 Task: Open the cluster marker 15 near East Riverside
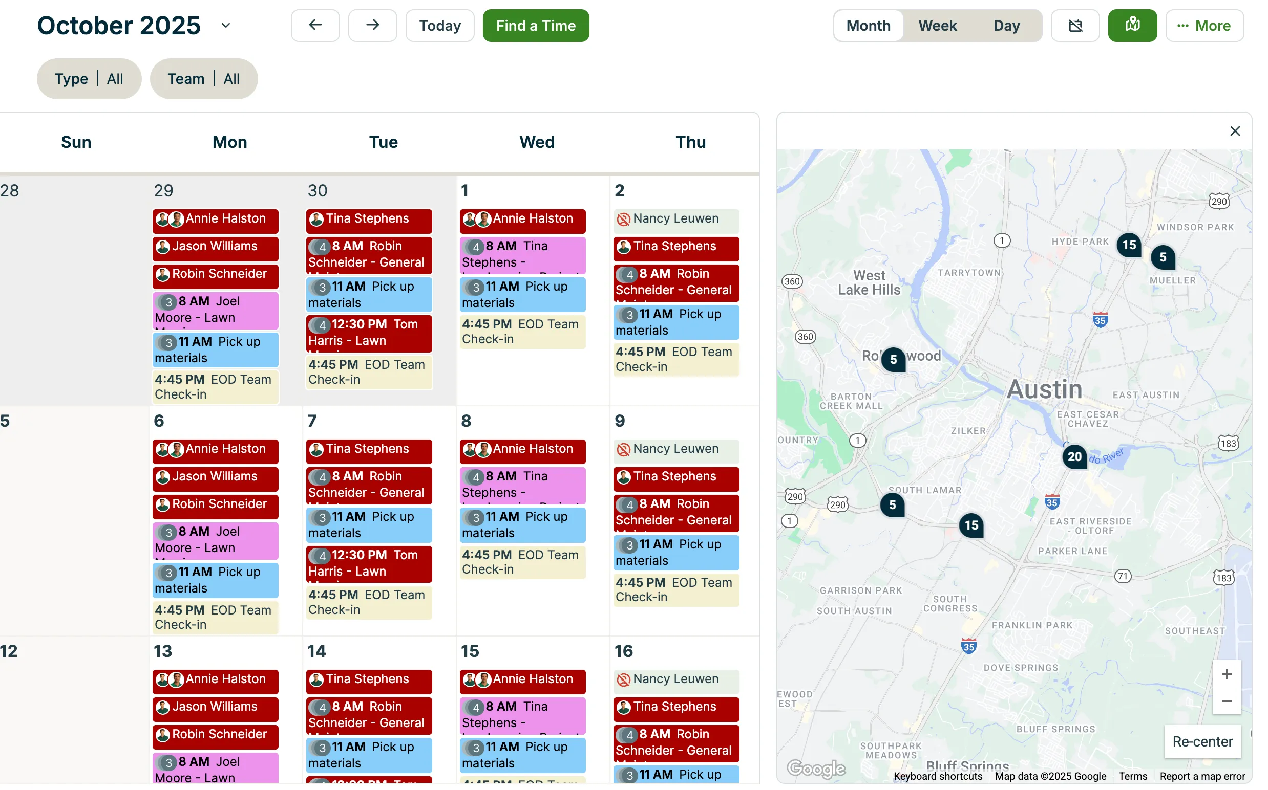(x=971, y=525)
